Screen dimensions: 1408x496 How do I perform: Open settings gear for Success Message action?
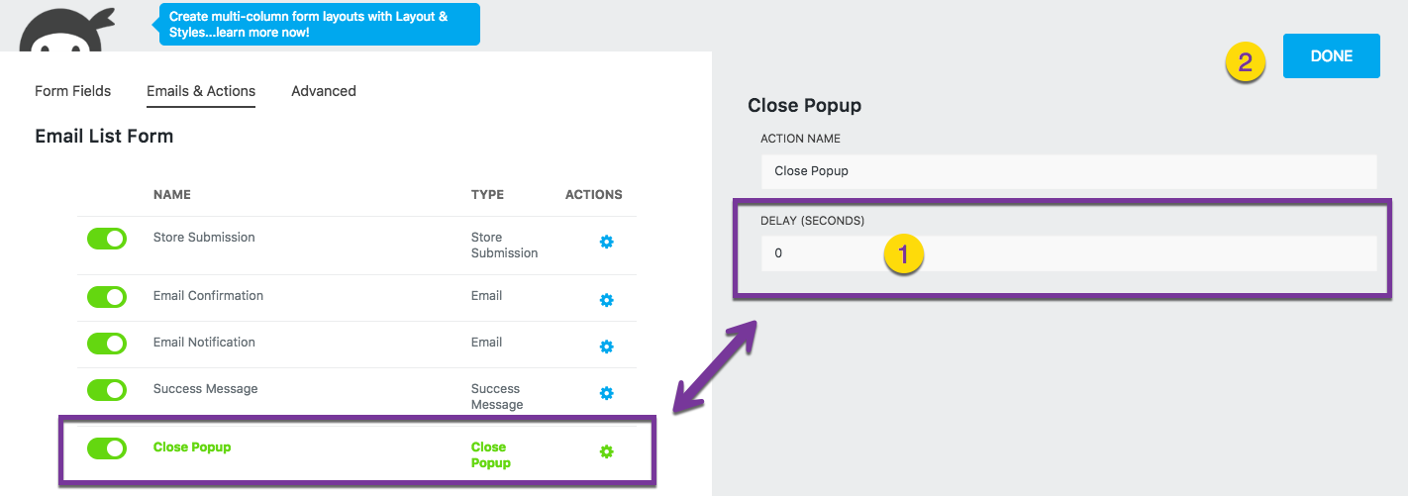(607, 393)
